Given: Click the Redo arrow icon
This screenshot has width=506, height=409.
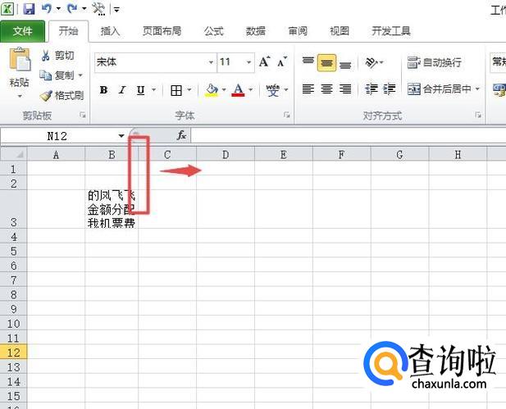Looking at the screenshot, I should coord(72,8).
